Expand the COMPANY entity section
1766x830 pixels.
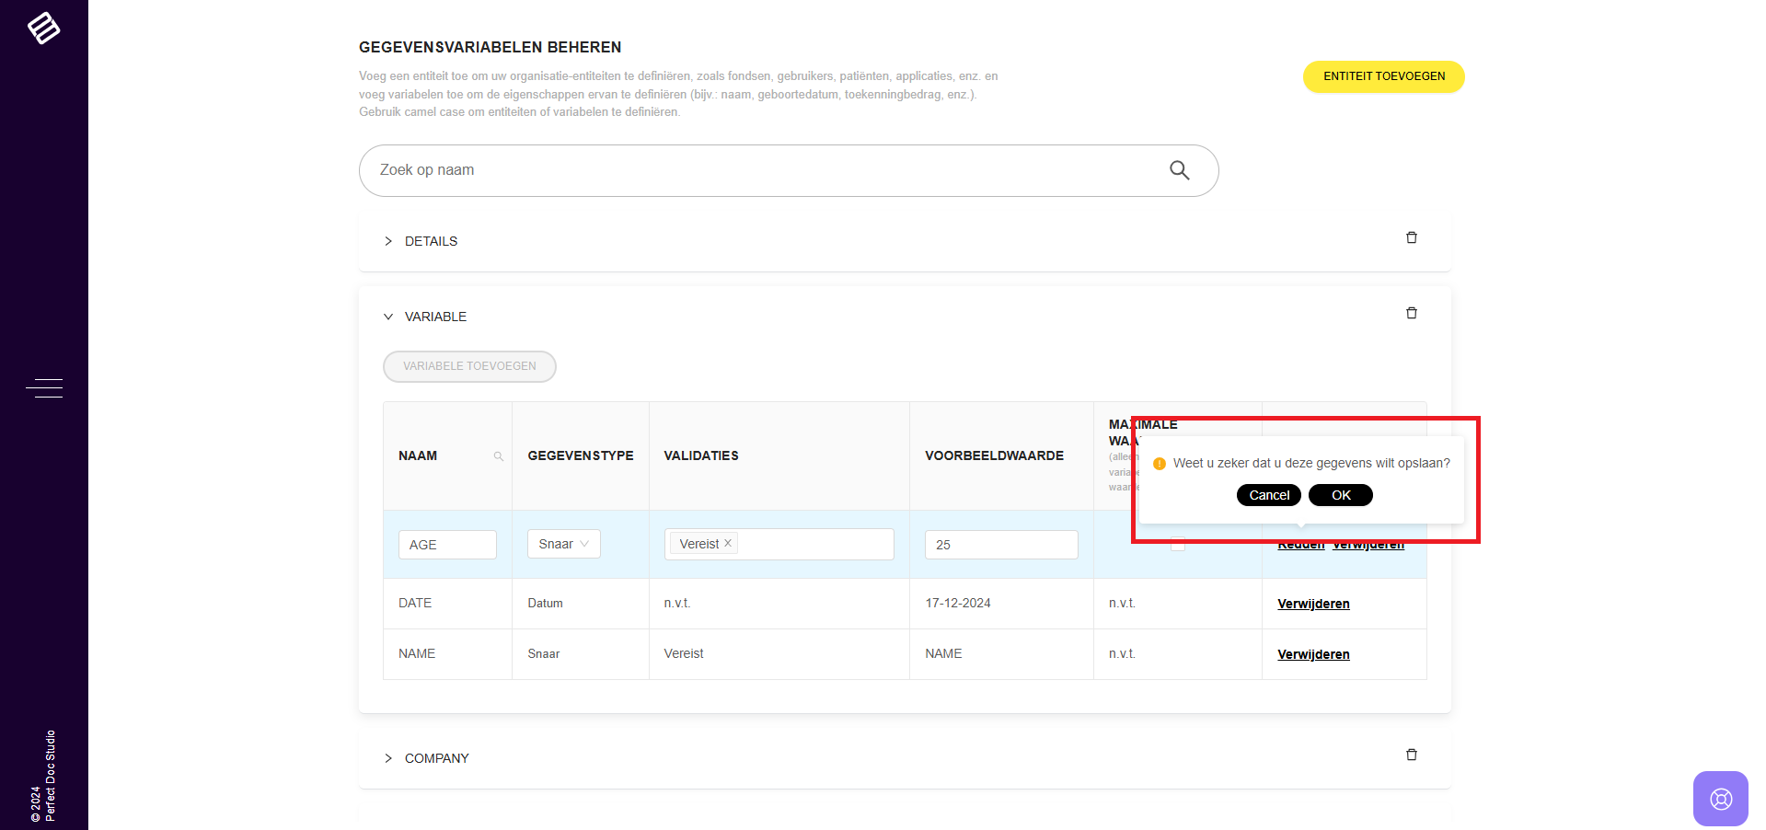[388, 758]
